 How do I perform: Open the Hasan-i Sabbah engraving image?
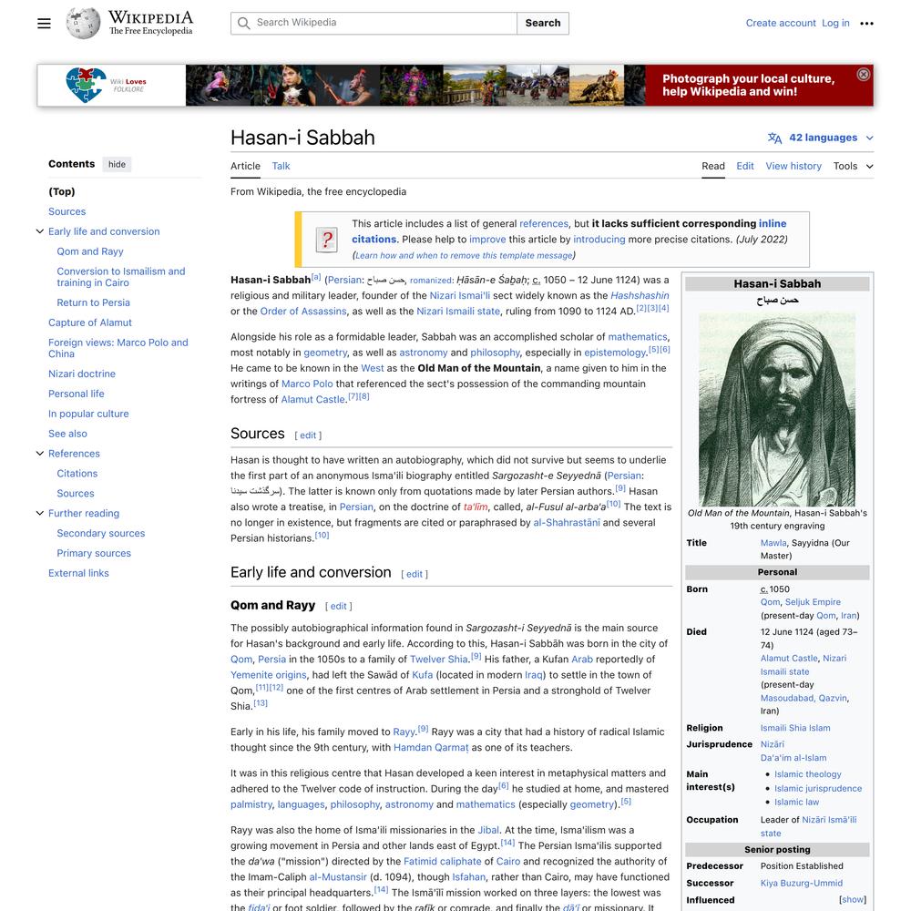click(x=777, y=410)
